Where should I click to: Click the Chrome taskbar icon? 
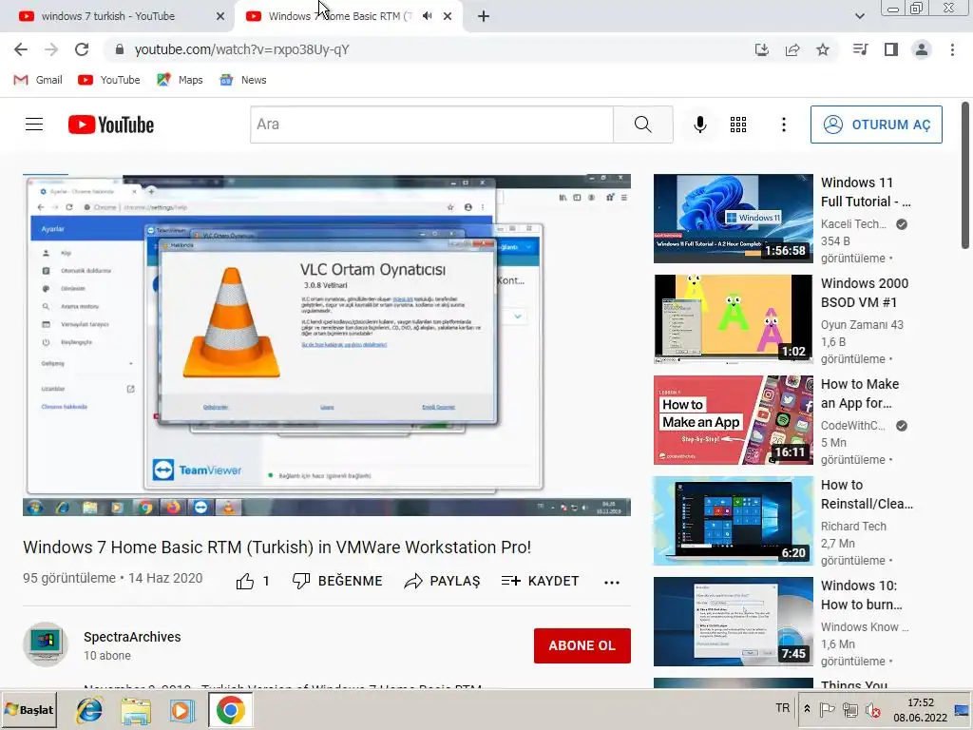230,710
